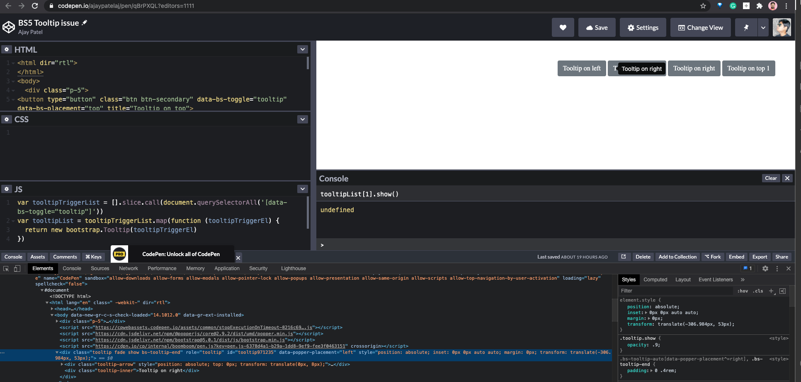
Task: Click the CodePen logo in the top left
Action: click(9, 27)
